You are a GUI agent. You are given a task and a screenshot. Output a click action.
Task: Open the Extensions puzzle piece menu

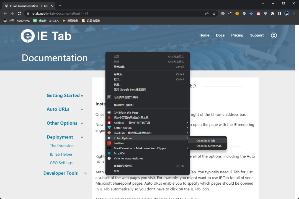coord(272,14)
